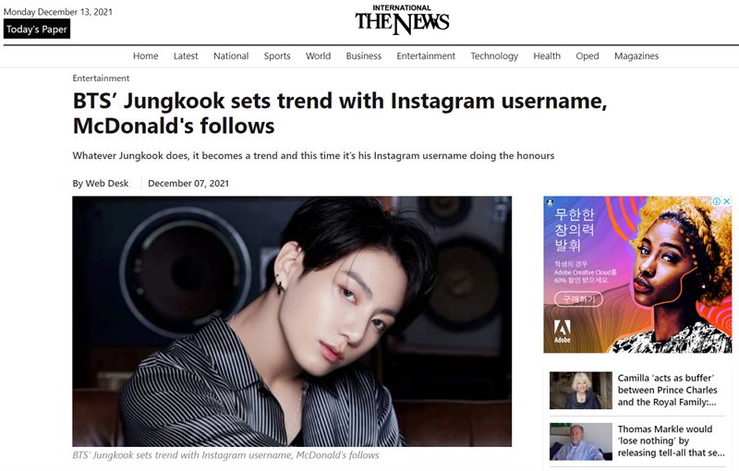Open World news menu item
The width and height of the screenshot is (739, 471).
[318, 56]
